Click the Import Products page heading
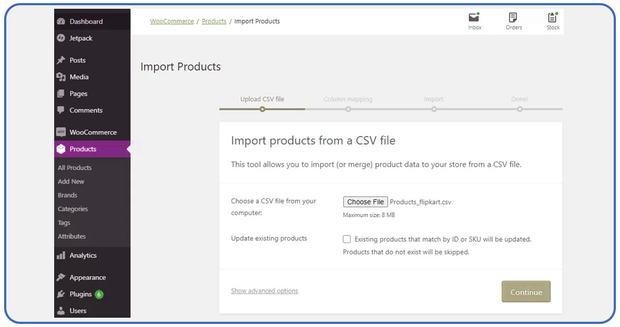Viewport: 620px width, 327px height. (181, 67)
